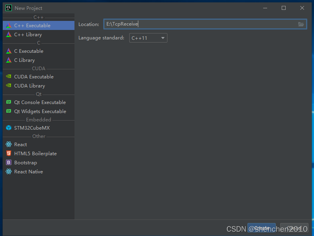
Task: Select Bootstrap project label
Action: click(x=26, y=163)
